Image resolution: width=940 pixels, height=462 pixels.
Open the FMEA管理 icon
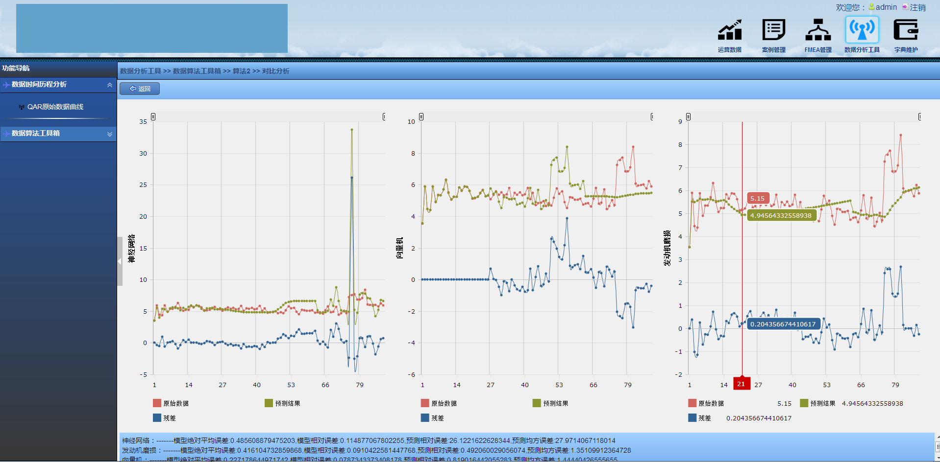pyautogui.click(x=817, y=31)
